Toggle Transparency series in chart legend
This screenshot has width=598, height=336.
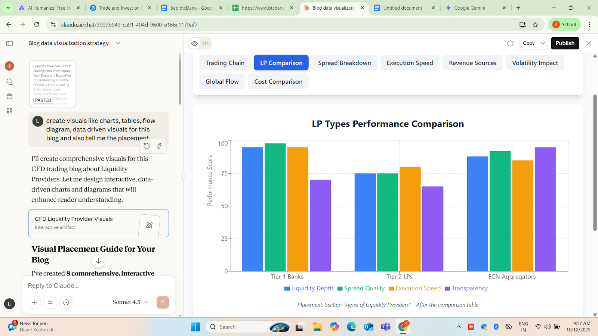click(466, 288)
